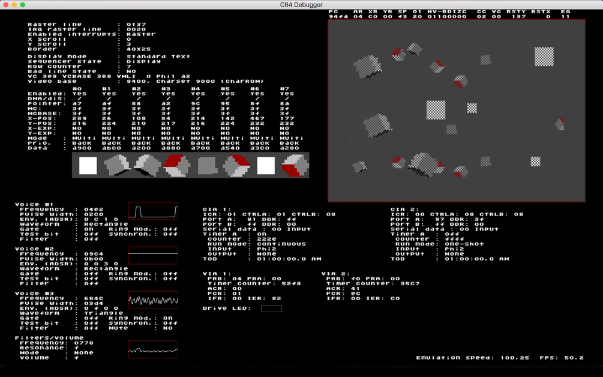The height and width of the screenshot is (377, 603).
Task: Select the sprite #5 preview image
Action: pos(236,166)
